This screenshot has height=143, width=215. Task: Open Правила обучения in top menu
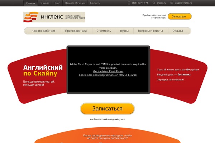75,3
